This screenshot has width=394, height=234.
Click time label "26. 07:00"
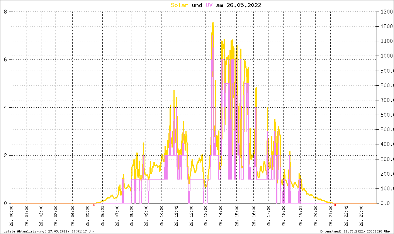[x=117, y=216]
